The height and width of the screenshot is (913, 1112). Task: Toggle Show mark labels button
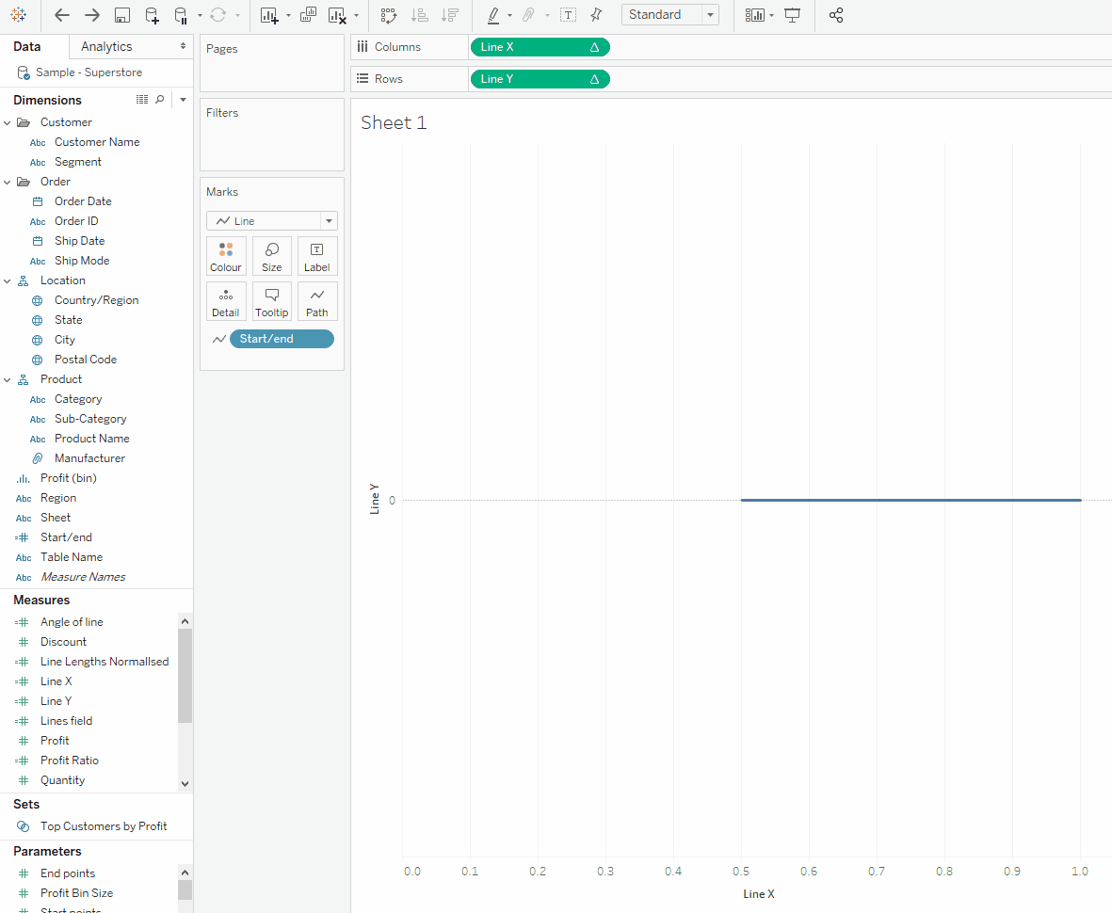568,15
